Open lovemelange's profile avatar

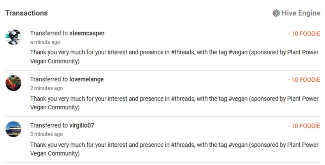13,83
